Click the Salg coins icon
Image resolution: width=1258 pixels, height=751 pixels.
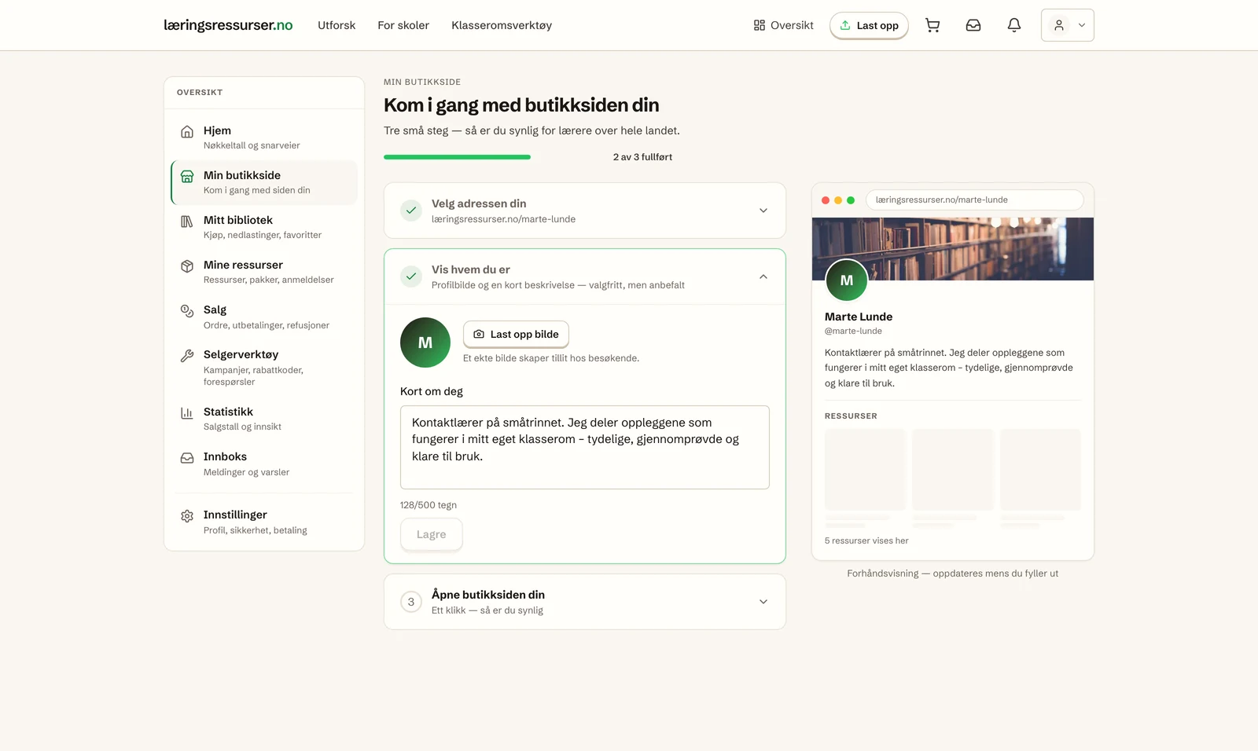(x=187, y=310)
